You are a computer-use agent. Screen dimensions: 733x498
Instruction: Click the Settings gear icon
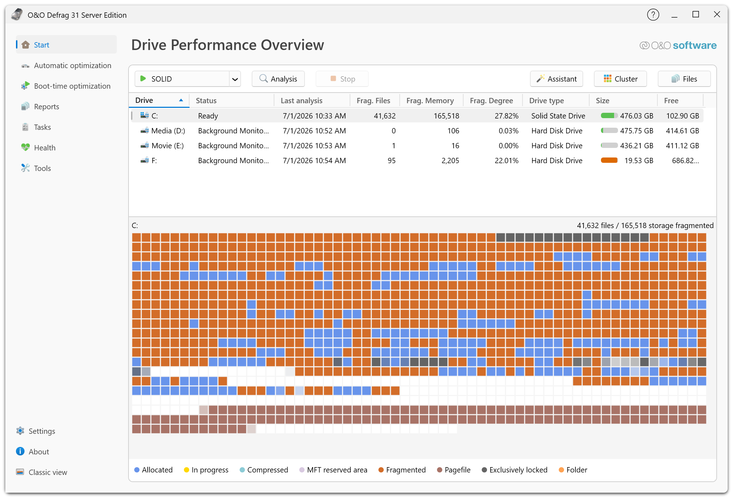point(20,431)
